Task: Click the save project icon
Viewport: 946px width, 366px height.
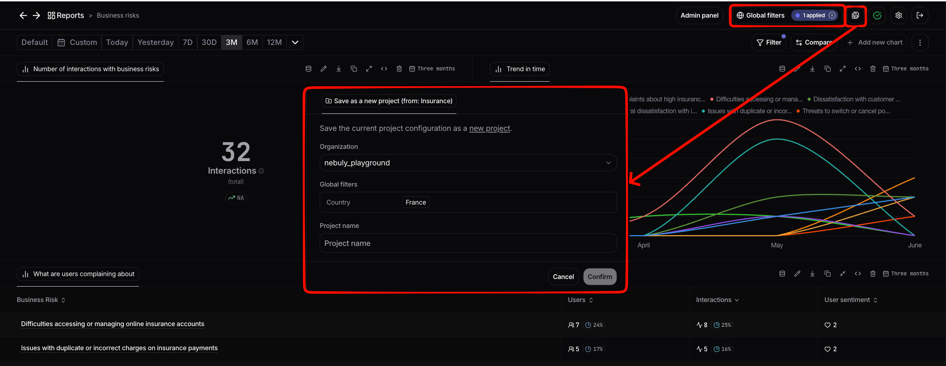Action: click(855, 15)
